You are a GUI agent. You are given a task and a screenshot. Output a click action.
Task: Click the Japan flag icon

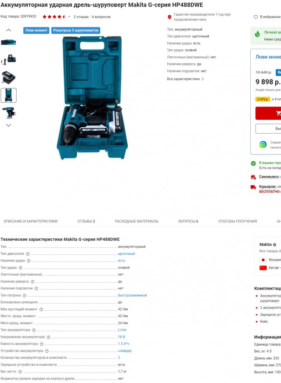pyautogui.click(x=263, y=260)
